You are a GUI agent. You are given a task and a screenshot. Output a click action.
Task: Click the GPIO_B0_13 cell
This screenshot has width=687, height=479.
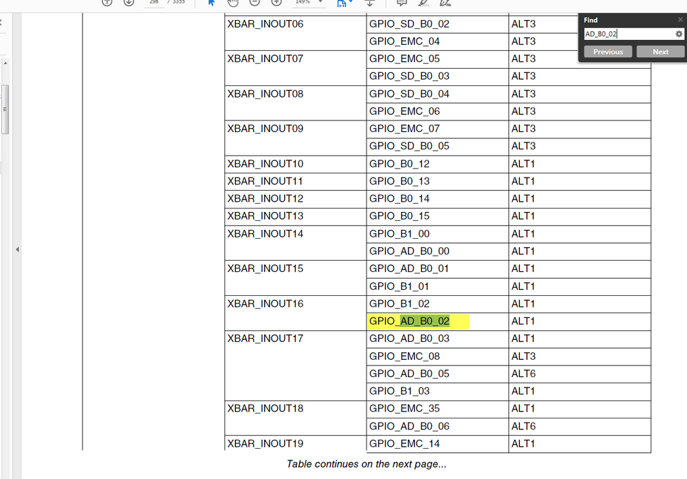coord(437,182)
